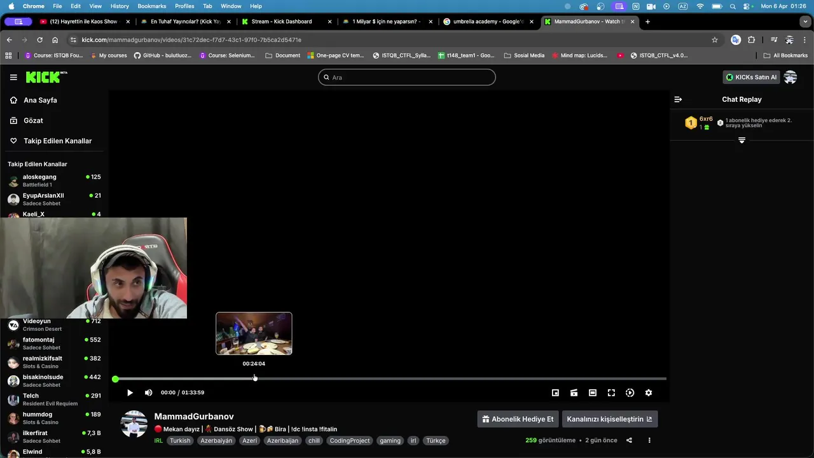Click the gaming tag

[390, 440]
